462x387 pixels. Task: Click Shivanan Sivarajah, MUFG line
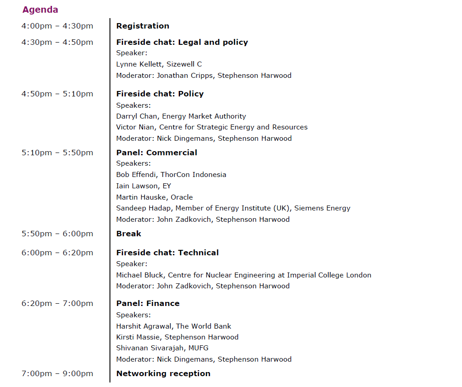click(x=162, y=348)
